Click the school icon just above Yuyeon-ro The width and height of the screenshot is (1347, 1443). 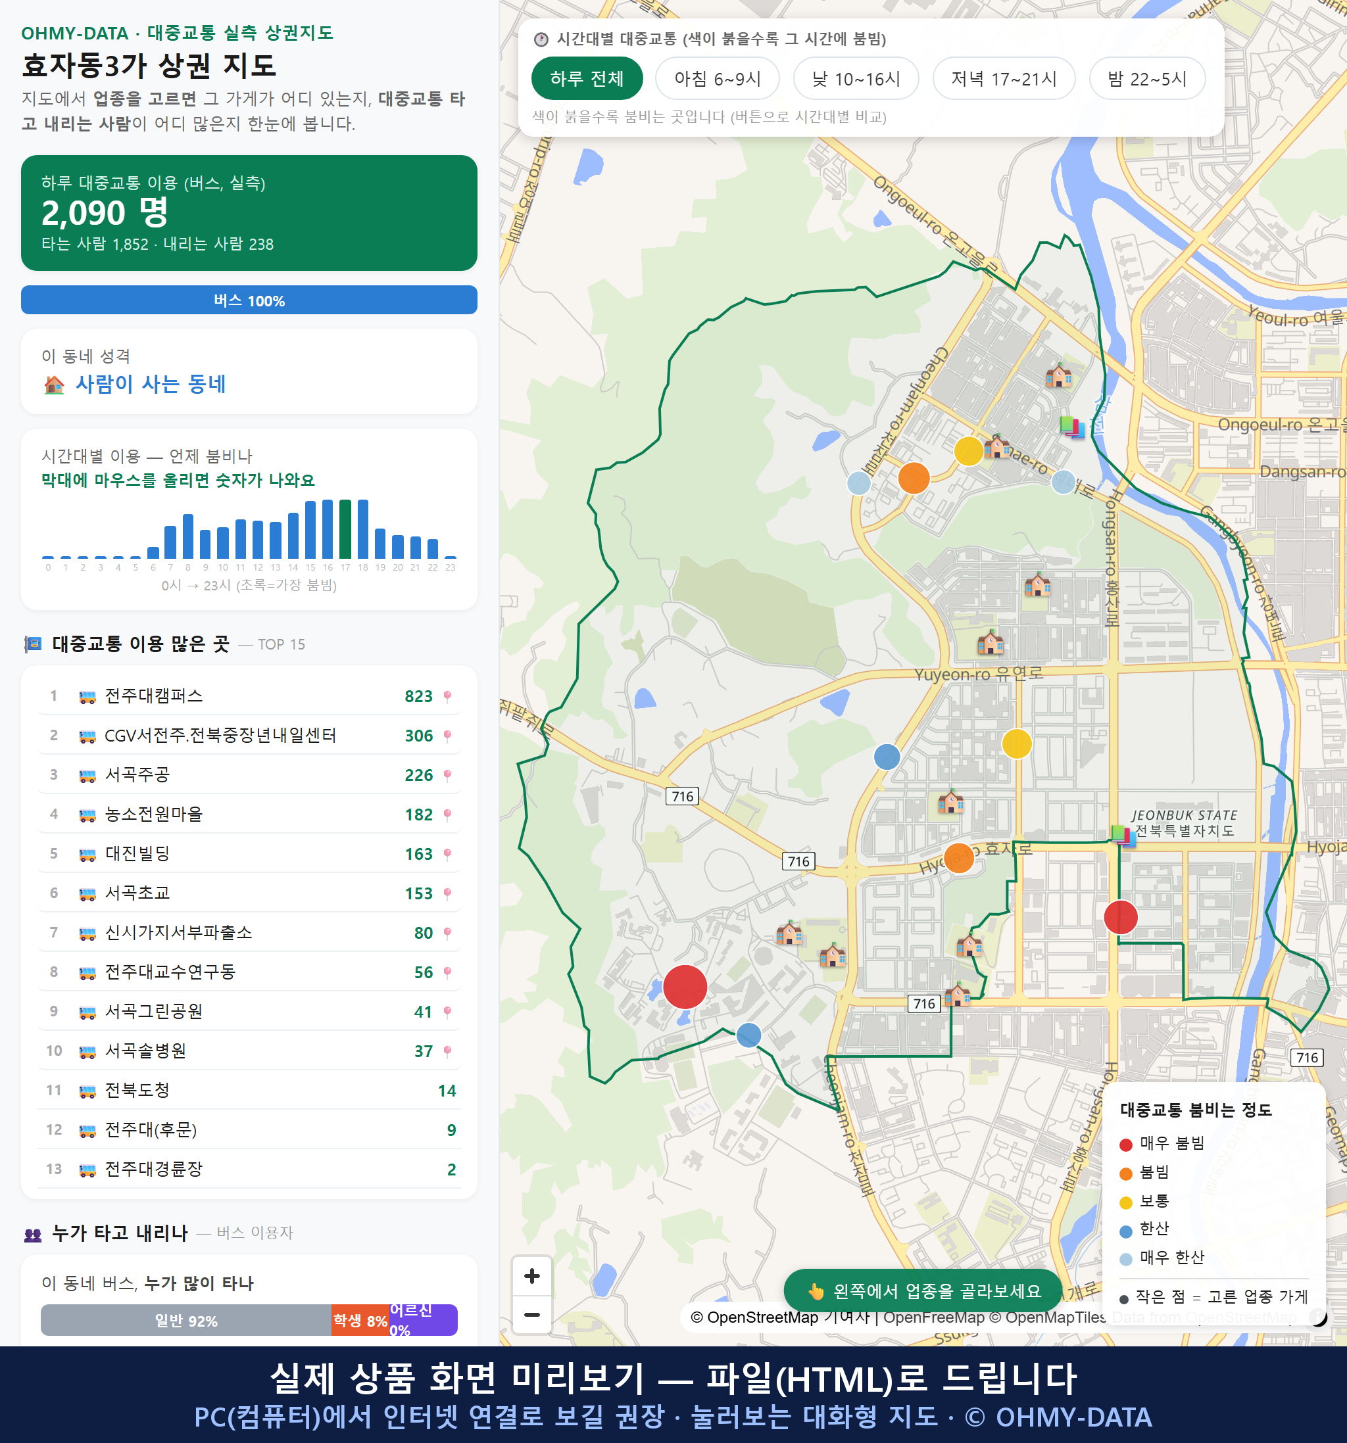click(990, 643)
